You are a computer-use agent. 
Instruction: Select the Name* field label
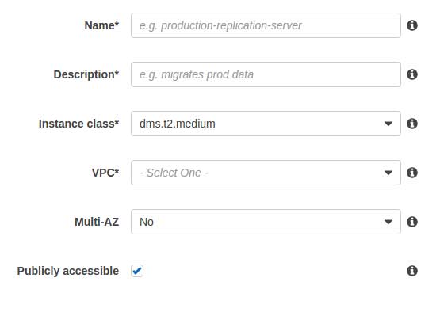101,25
